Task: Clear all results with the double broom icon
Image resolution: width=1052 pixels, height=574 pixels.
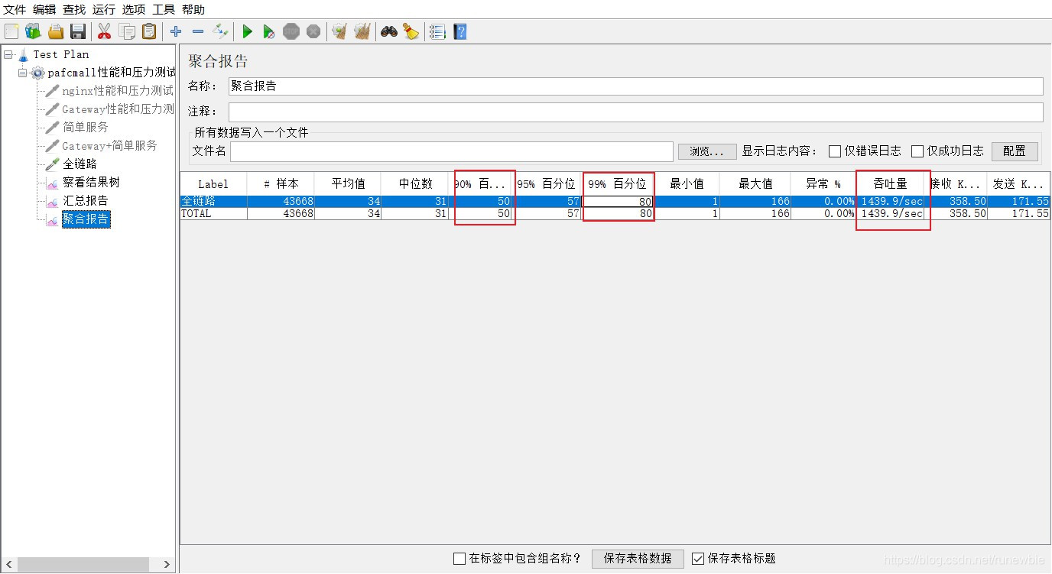Action: (x=362, y=31)
